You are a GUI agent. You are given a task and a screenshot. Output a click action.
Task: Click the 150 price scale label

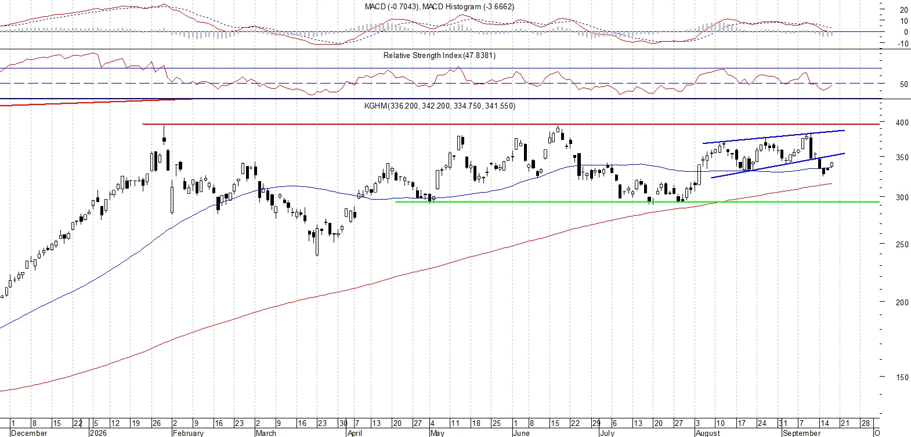coord(902,377)
